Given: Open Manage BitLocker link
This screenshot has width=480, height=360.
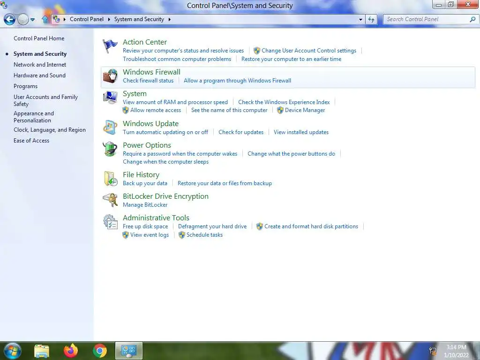Looking at the screenshot, I should click(x=145, y=205).
